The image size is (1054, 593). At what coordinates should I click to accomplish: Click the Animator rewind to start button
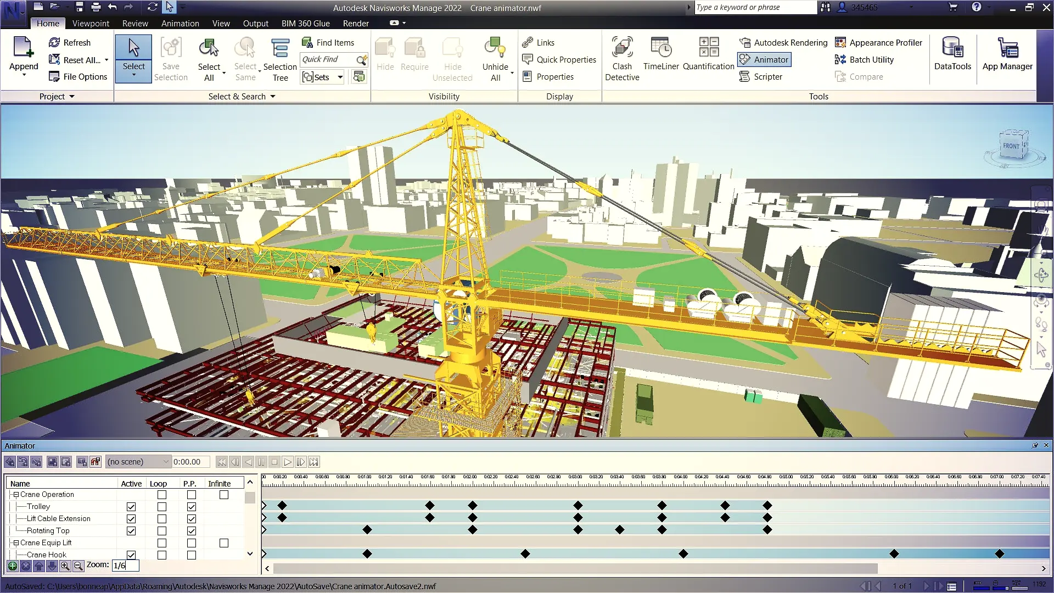coord(221,462)
